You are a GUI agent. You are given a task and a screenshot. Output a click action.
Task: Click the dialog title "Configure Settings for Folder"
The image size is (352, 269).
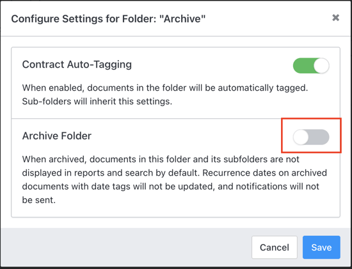[84, 19]
